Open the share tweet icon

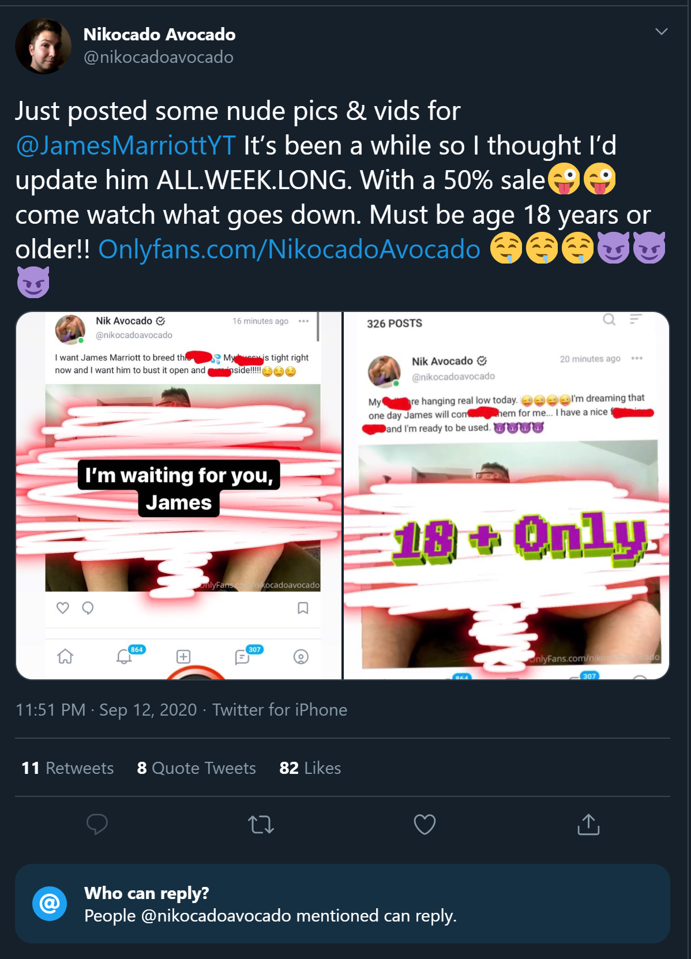tap(588, 824)
